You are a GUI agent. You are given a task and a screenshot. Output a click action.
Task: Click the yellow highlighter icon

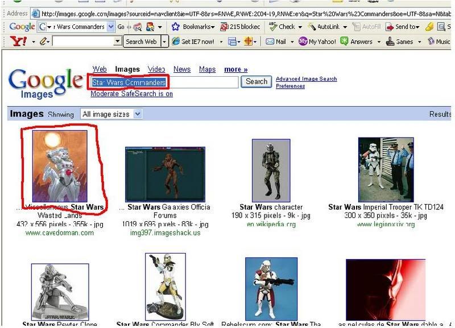point(429,27)
